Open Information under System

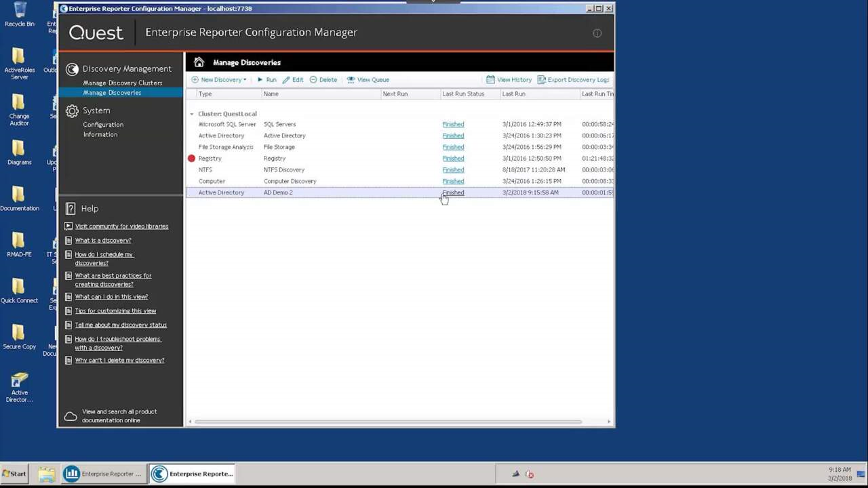[100, 134]
